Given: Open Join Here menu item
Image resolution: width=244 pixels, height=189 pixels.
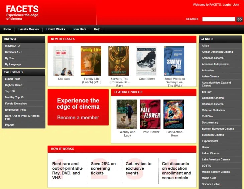Looking at the screenshot, I should click(79, 29).
